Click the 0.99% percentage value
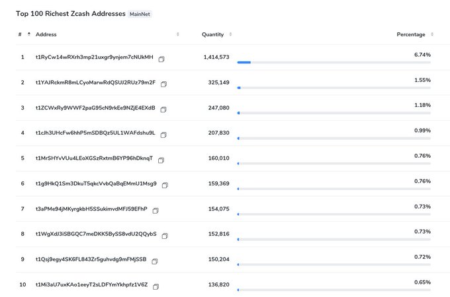450x297 pixels. 422,130
